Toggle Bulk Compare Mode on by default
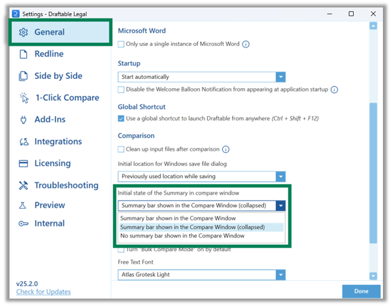This screenshot has height=306, width=391. coord(121,249)
